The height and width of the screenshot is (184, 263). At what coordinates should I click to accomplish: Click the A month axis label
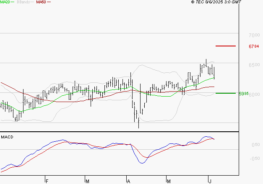[128, 181]
